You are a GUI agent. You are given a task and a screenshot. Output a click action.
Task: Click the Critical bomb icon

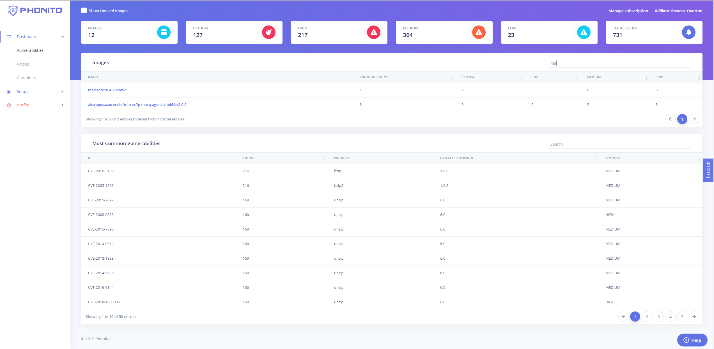click(268, 32)
